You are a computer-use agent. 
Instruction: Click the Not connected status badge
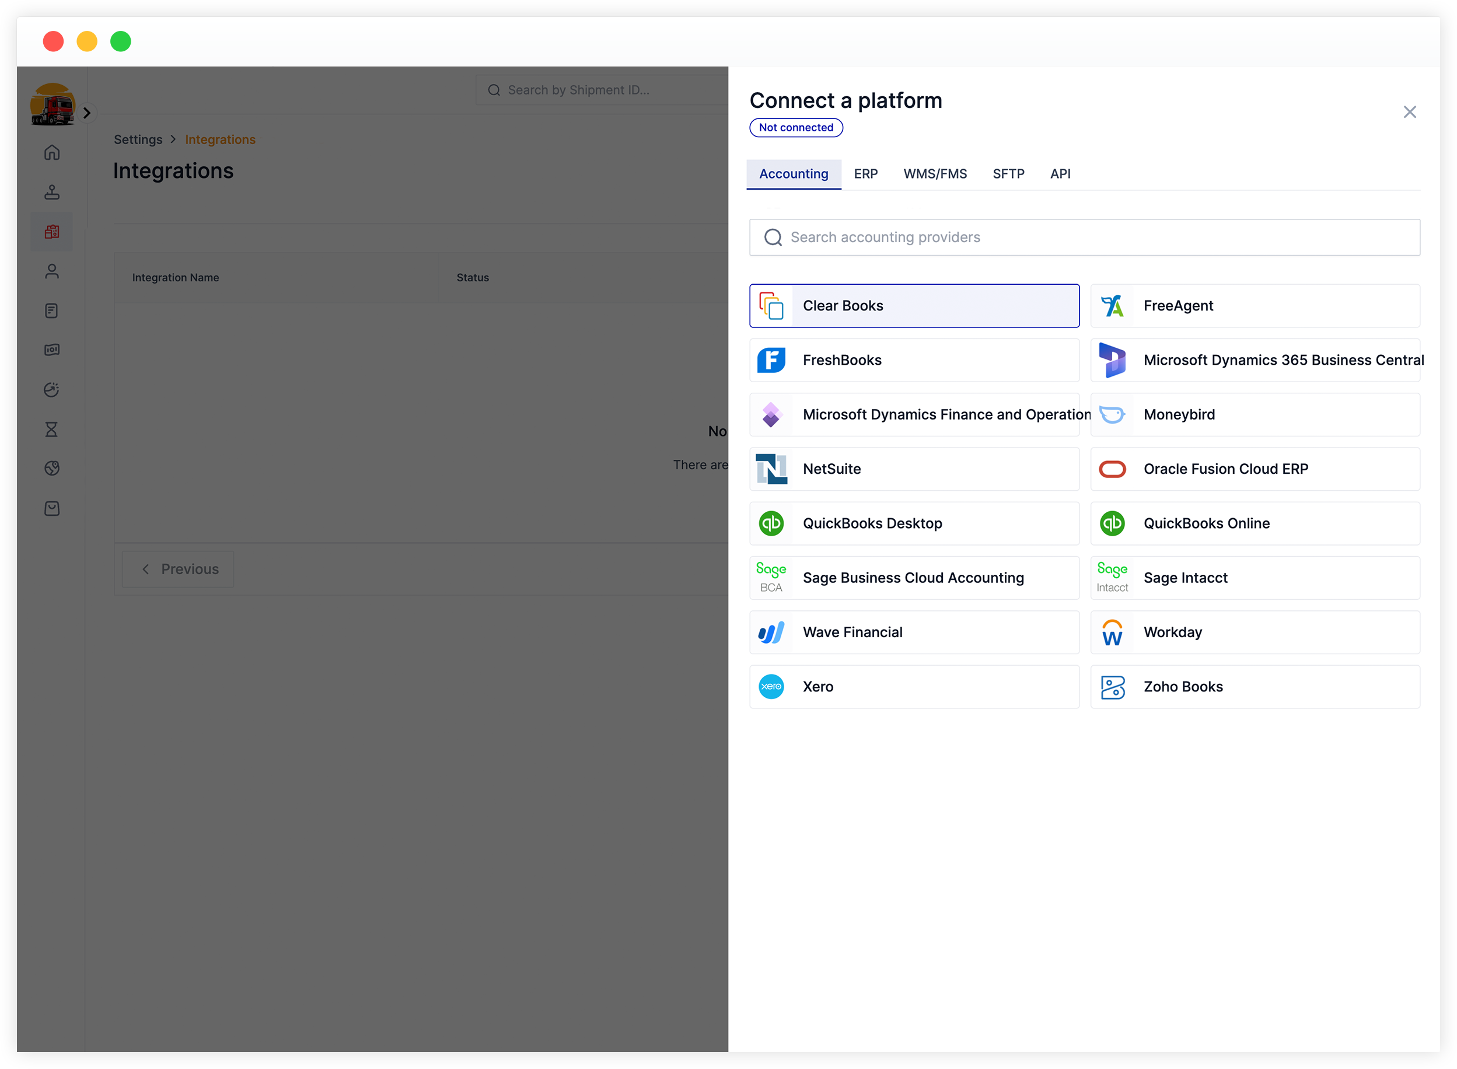tap(796, 127)
